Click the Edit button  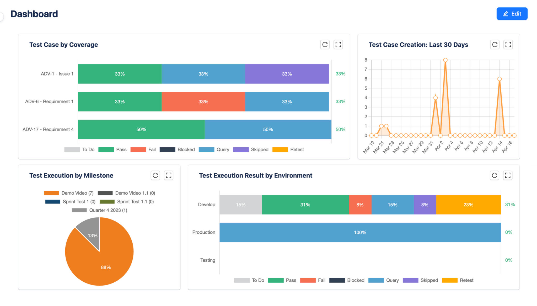click(x=512, y=14)
